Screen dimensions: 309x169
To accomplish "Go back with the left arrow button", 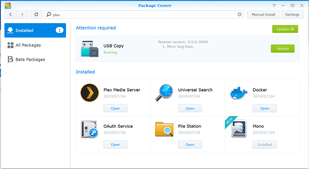I will point(10,14).
